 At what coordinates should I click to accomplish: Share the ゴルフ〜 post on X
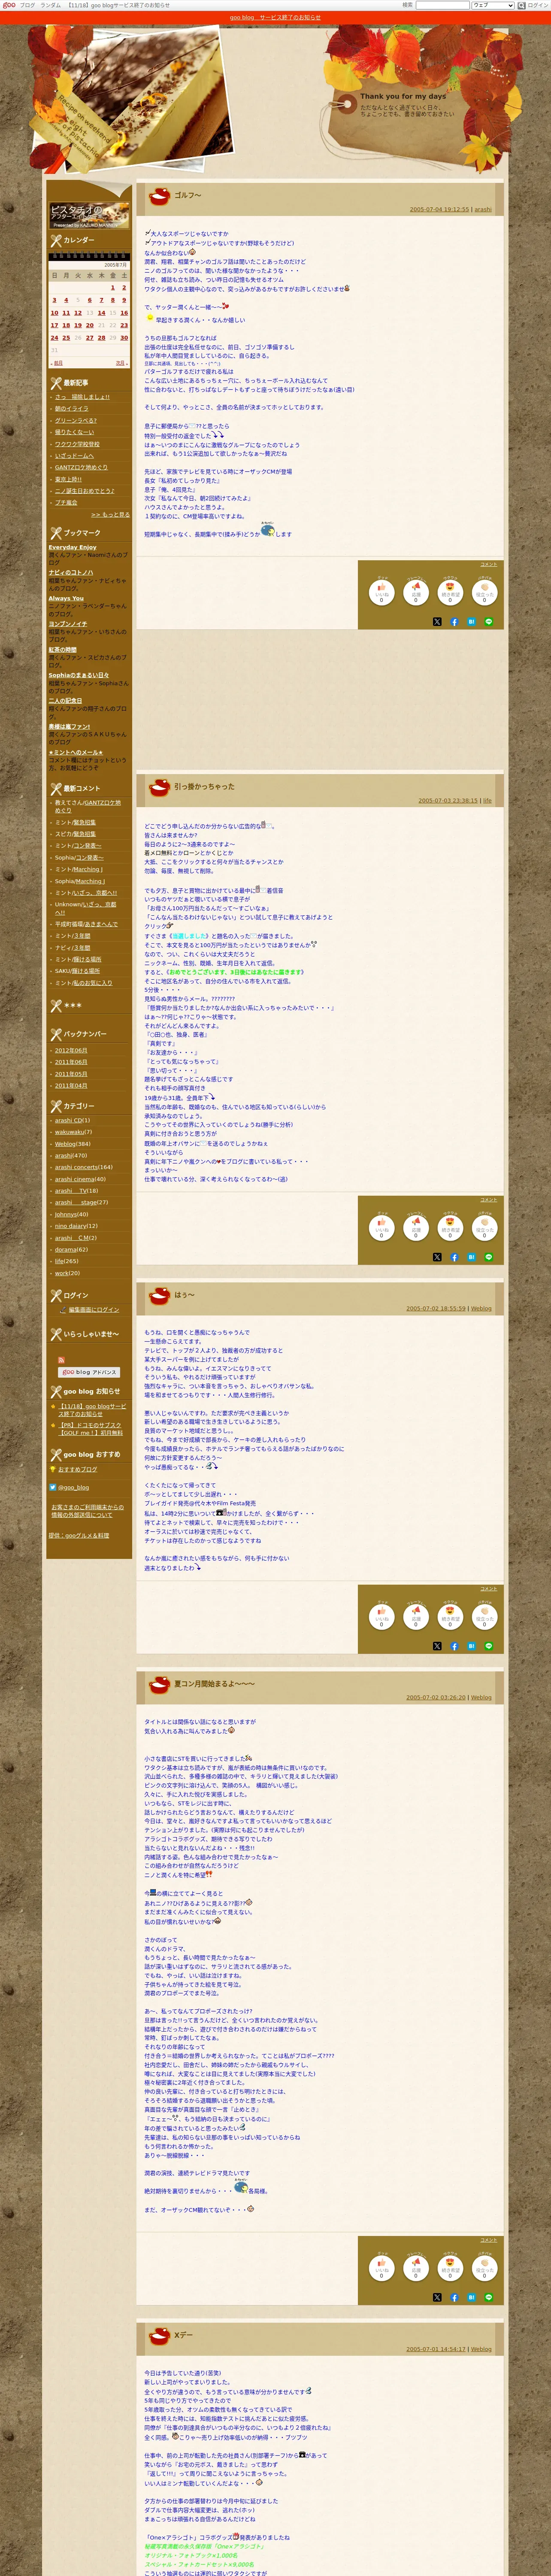point(437,622)
